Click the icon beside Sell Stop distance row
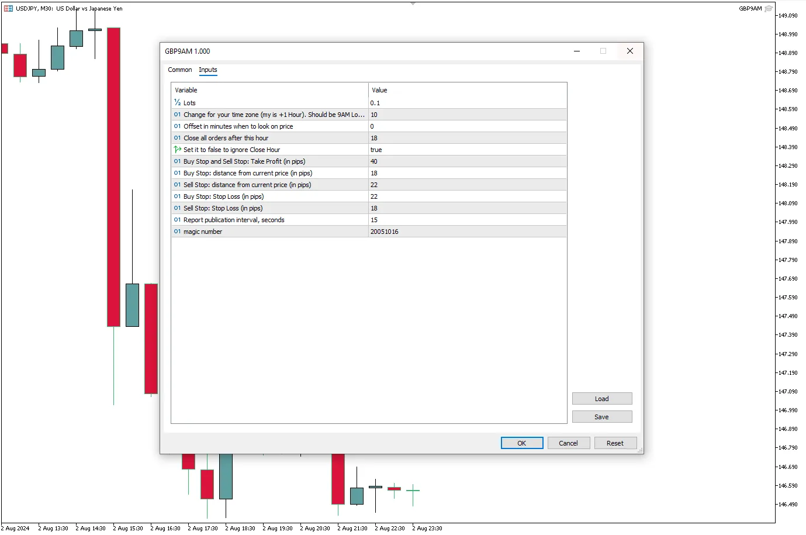 pyautogui.click(x=177, y=185)
